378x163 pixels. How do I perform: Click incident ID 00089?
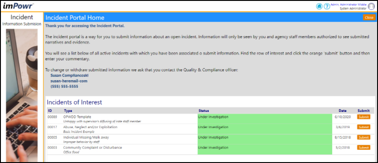53,117
